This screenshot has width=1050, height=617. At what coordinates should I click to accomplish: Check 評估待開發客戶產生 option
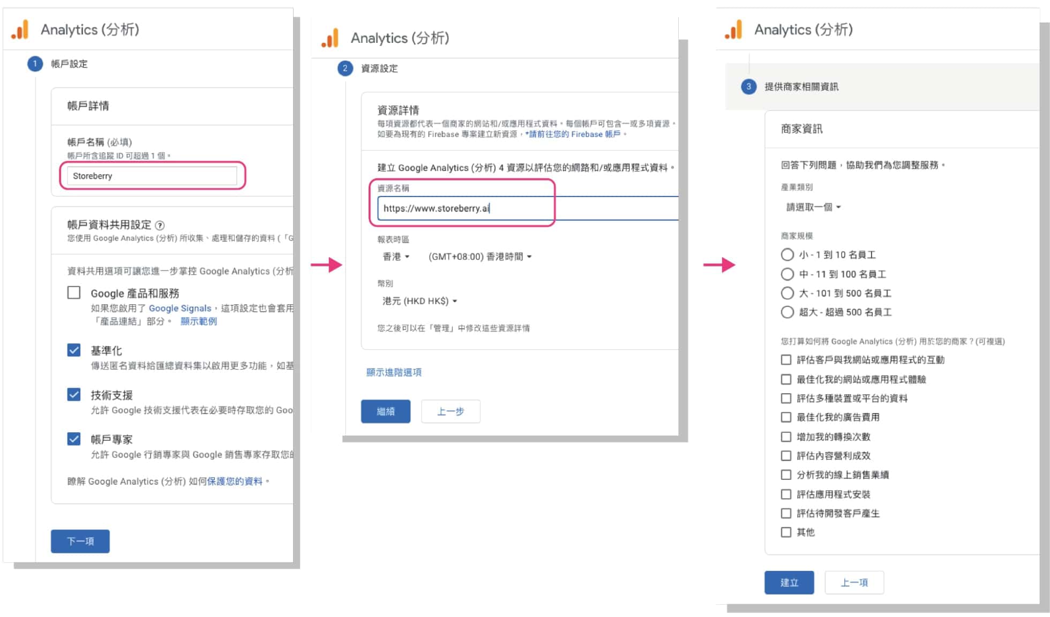point(786,514)
